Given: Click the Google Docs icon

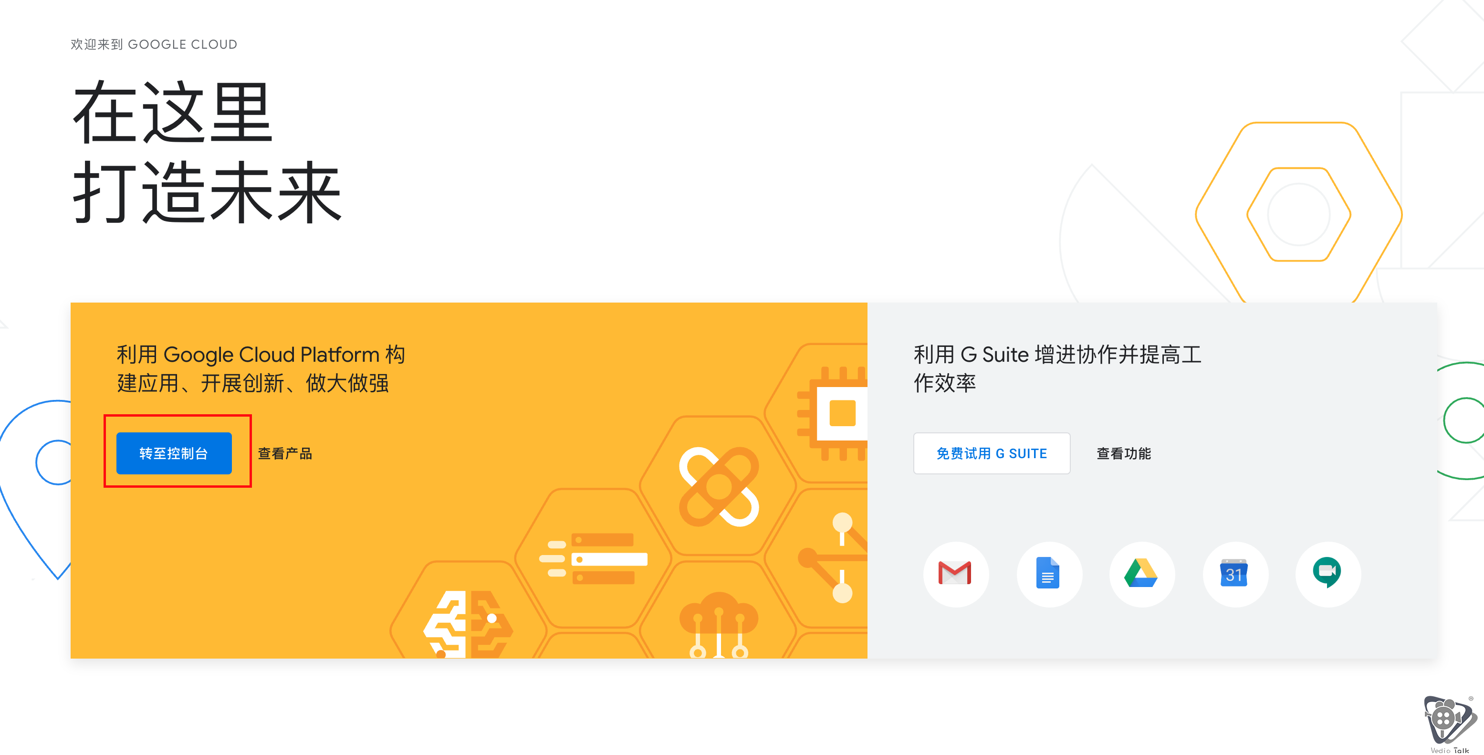Looking at the screenshot, I should (x=1048, y=574).
